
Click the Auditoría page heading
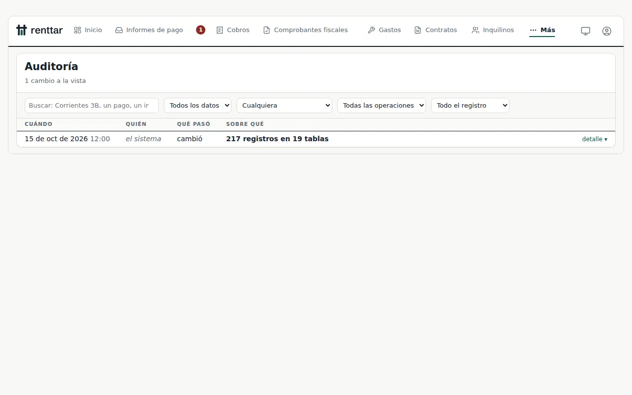(x=51, y=66)
